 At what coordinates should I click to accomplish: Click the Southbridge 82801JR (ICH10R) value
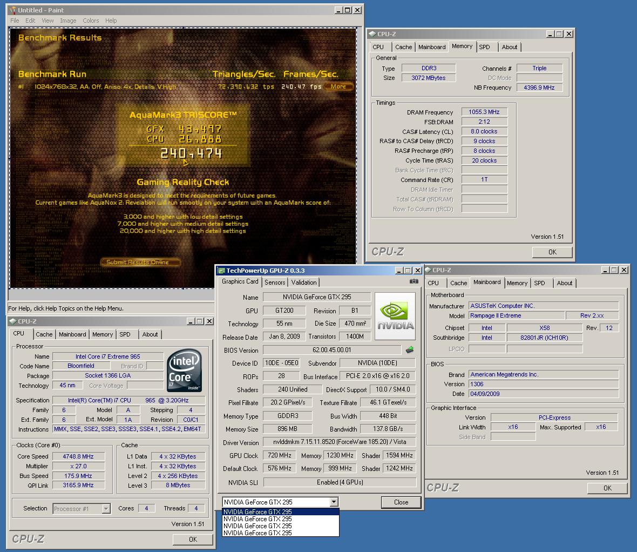click(x=544, y=338)
